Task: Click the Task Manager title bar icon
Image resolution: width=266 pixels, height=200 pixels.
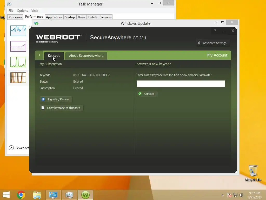Action: [9, 4]
